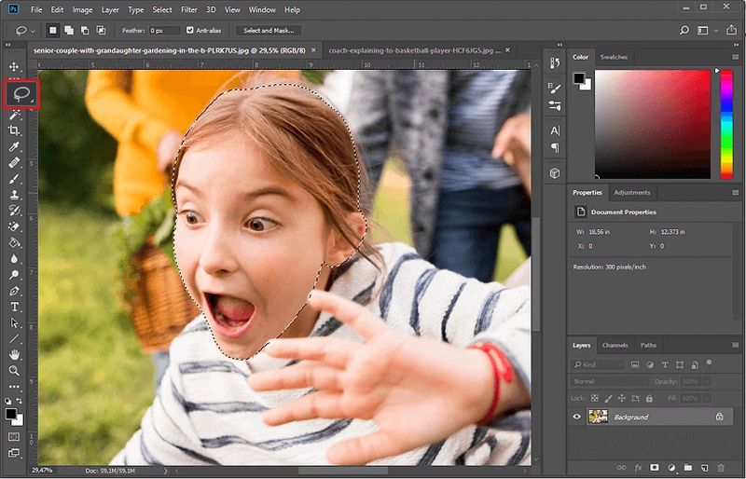The height and width of the screenshot is (479, 746).
Task: Click the Add layer mask icon
Action: (654, 467)
